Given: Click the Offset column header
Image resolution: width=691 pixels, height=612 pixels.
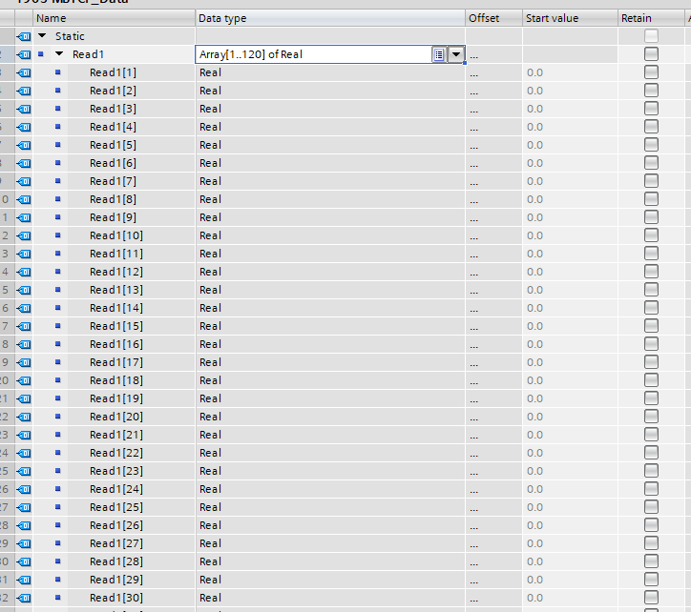Looking at the screenshot, I should [x=494, y=18].
